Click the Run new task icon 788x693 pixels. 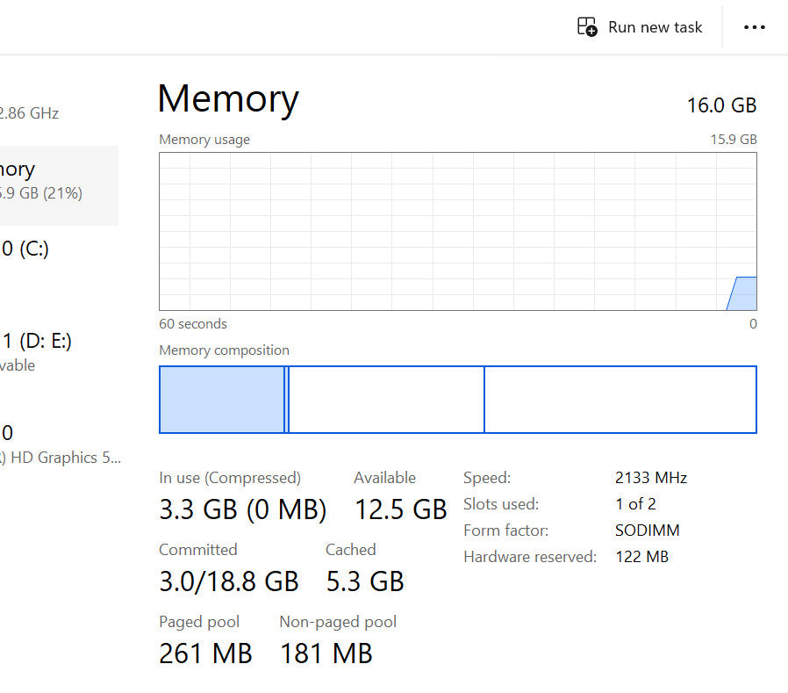point(586,26)
